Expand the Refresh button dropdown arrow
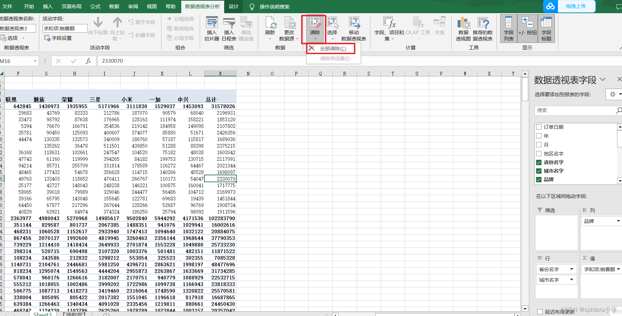Screen dimensions: 622x316 coord(270,39)
